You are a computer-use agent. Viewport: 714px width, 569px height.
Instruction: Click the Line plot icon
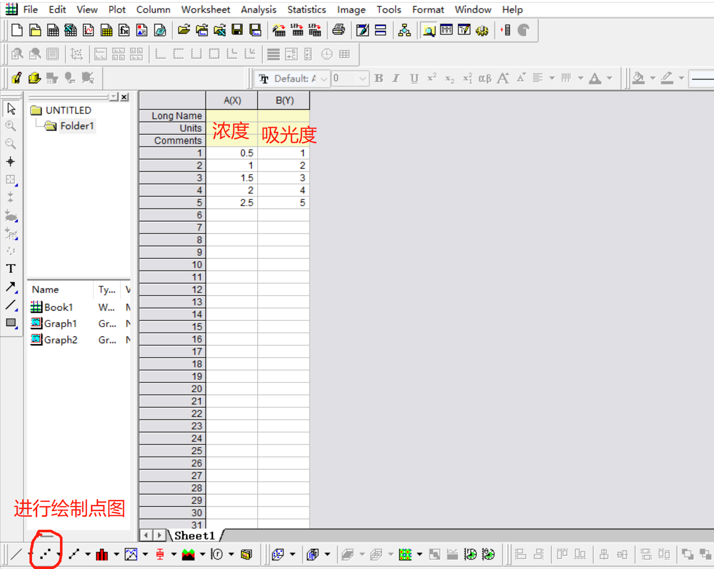click(x=17, y=555)
